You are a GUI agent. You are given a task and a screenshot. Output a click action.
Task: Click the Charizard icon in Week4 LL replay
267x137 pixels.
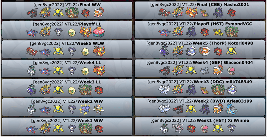99,70
